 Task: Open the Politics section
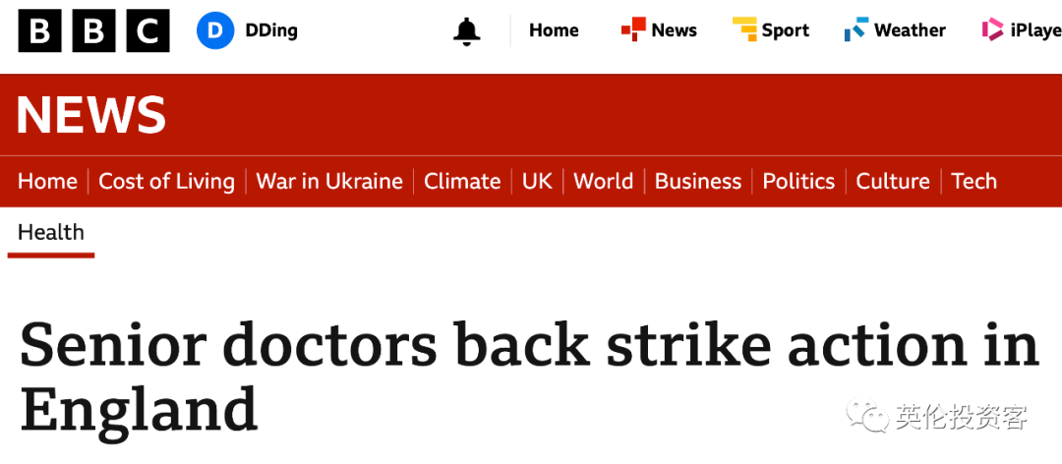click(x=798, y=181)
